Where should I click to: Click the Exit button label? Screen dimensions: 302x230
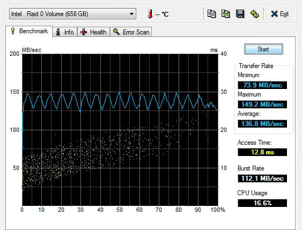[284, 14]
